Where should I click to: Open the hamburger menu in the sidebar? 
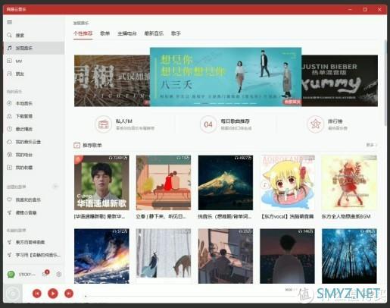click(x=10, y=23)
